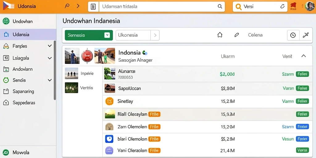The height and width of the screenshot is (158, 316).
Task: Click the Udamsan ttidasla search field
Action: coord(162,7)
